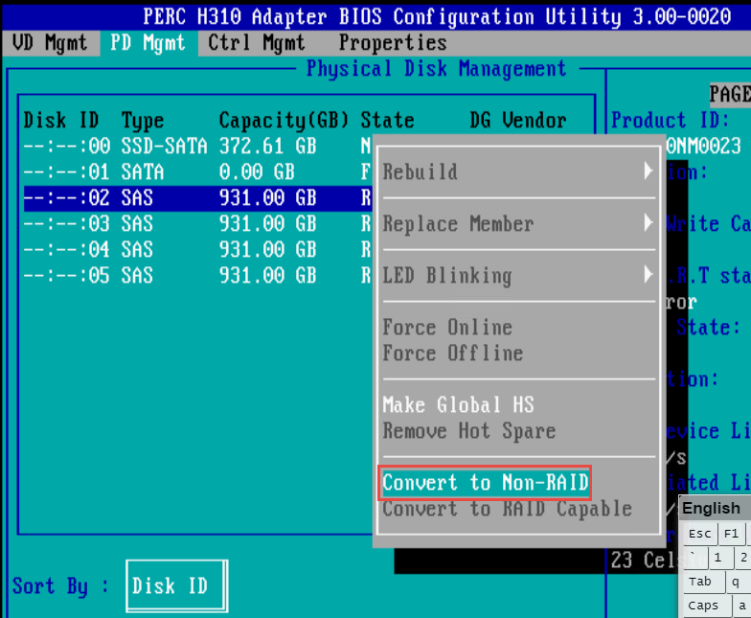Screen dimensions: 751x618
Task: Click the Sort By label
Action: point(60,586)
